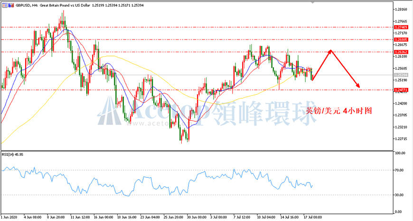
Task: Select the 1.27409 red price level label
Action: [x=401, y=27]
